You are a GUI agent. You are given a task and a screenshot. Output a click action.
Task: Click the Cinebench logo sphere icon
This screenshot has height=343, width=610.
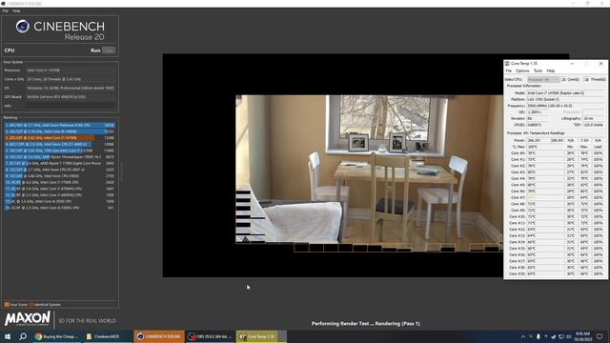23,27
